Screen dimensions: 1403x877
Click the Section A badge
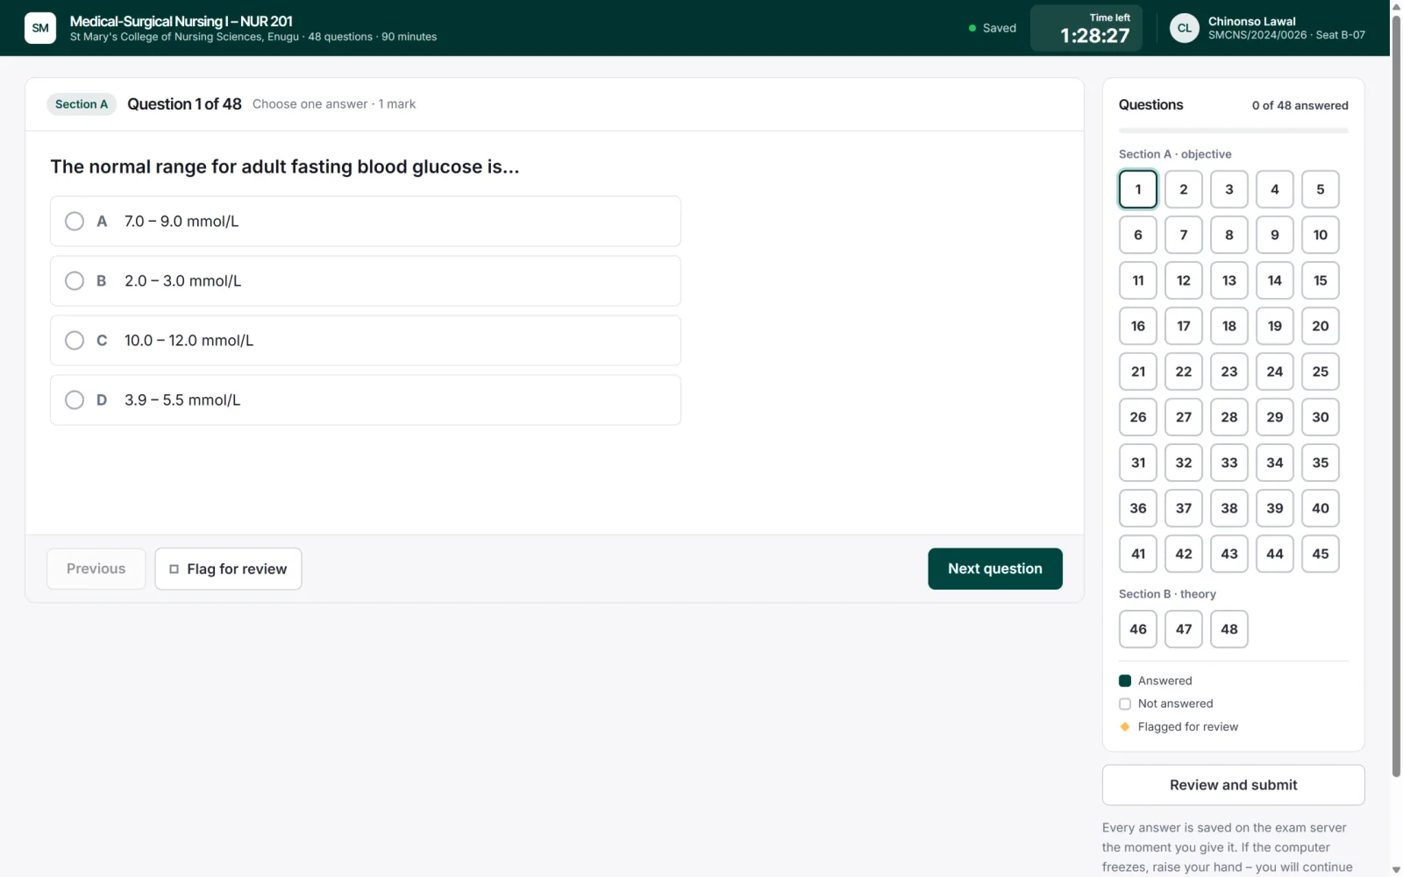[x=82, y=104]
